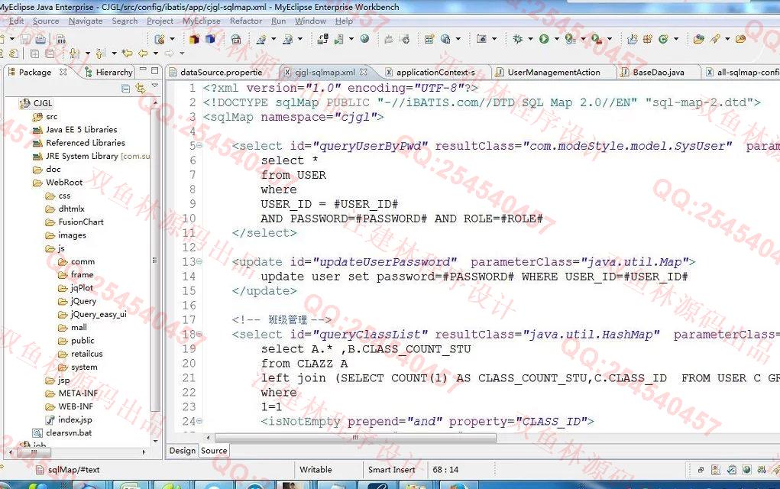The width and height of the screenshot is (780, 489).
Task: Open the Refactor menu
Action: coord(246,21)
